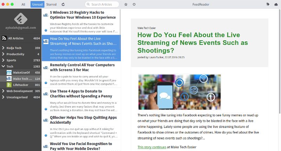Click the ayisaiah@gmail.com account label

(x=21, y=28)
